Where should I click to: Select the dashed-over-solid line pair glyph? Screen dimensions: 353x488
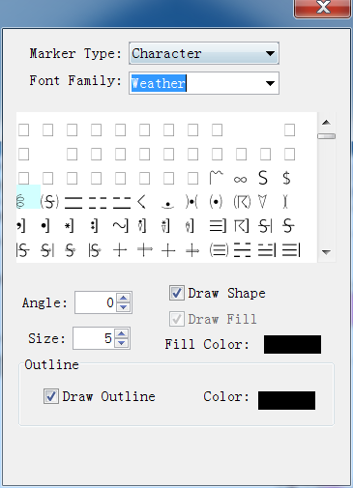point(122,203)
